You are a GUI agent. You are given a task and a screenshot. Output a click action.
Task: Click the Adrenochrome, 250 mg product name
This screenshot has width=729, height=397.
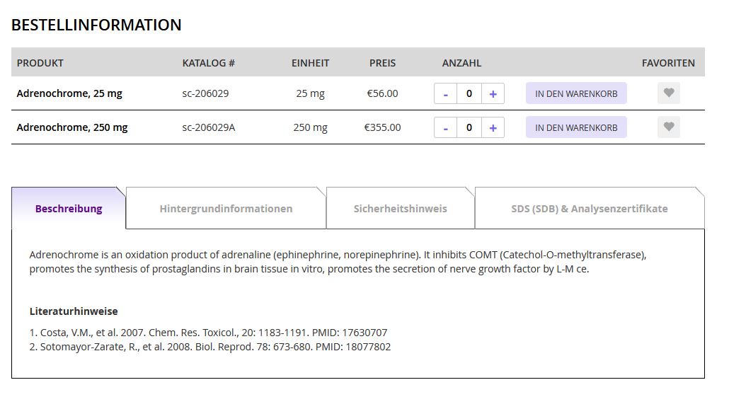pyautogui.click(x=72, y=127)
